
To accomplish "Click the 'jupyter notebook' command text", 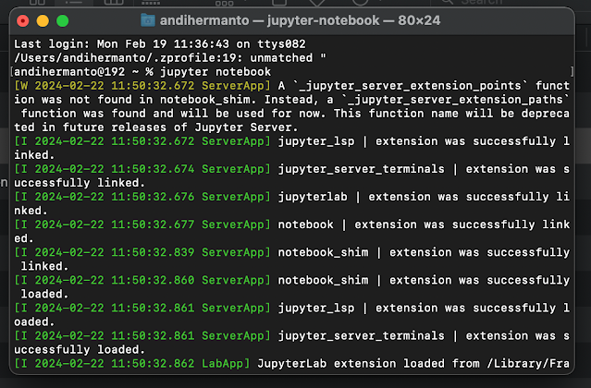I will (x=215, y=72).
